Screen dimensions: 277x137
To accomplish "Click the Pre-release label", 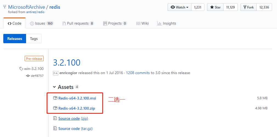I will click(34, 59).
